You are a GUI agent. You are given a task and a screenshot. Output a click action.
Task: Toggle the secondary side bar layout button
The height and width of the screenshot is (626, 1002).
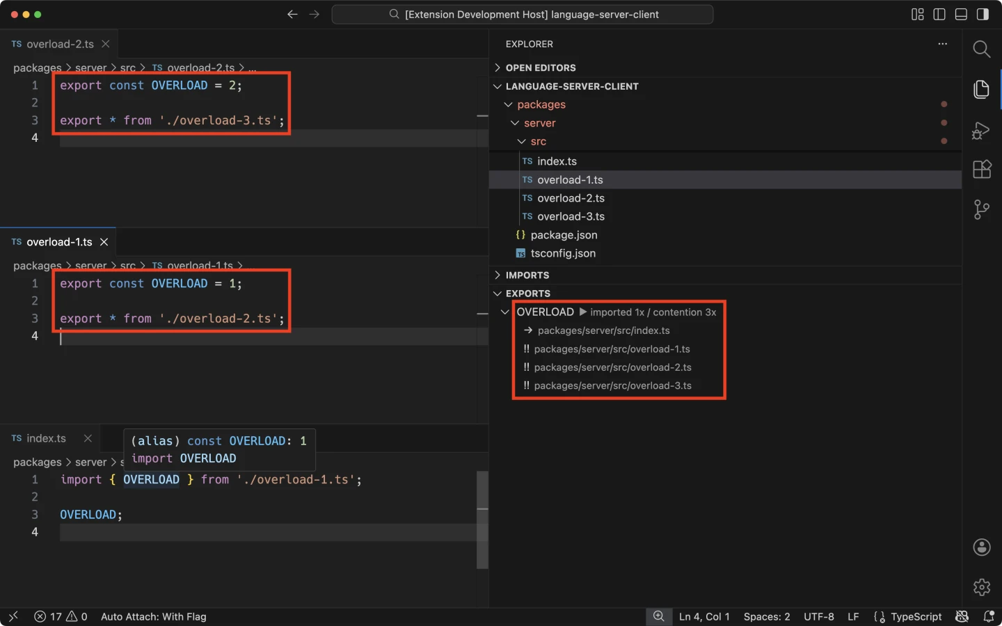pyautogui.click(x=983, y=15)
